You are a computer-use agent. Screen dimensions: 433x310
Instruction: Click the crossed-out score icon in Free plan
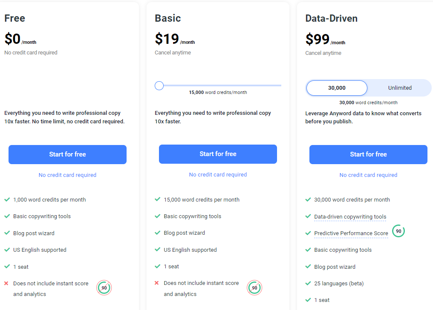[x=104, y=288]
